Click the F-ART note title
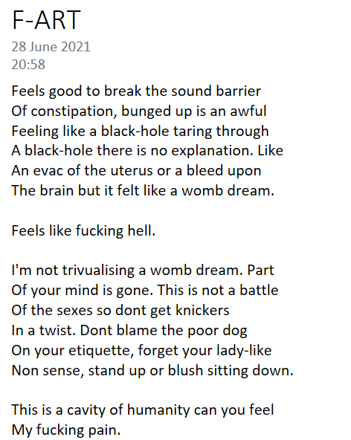351x440 pixels. (x=46, y=19)
